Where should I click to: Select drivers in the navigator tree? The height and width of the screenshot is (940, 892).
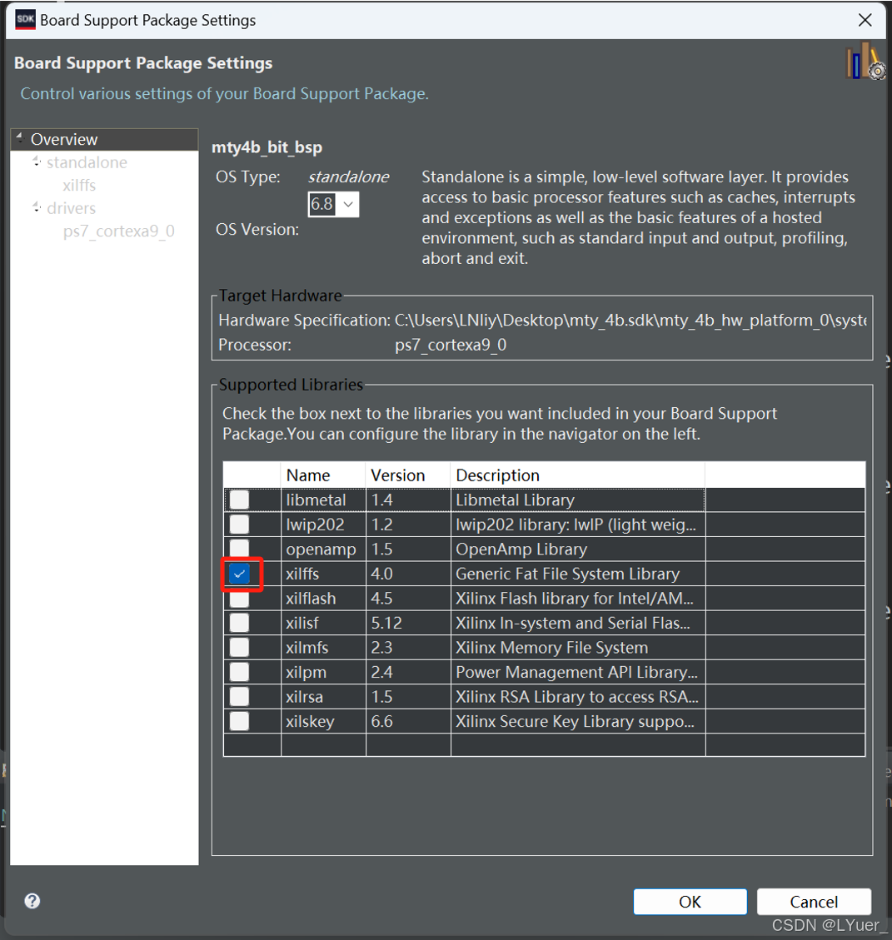(72, 208)
